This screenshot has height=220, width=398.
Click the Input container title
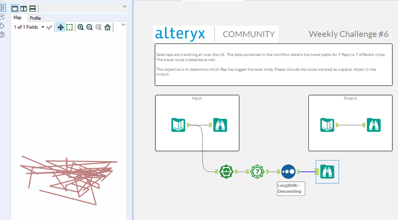click(x=197, y=98)
